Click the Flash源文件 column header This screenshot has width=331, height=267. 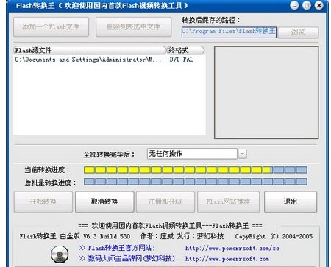point(90,50)
